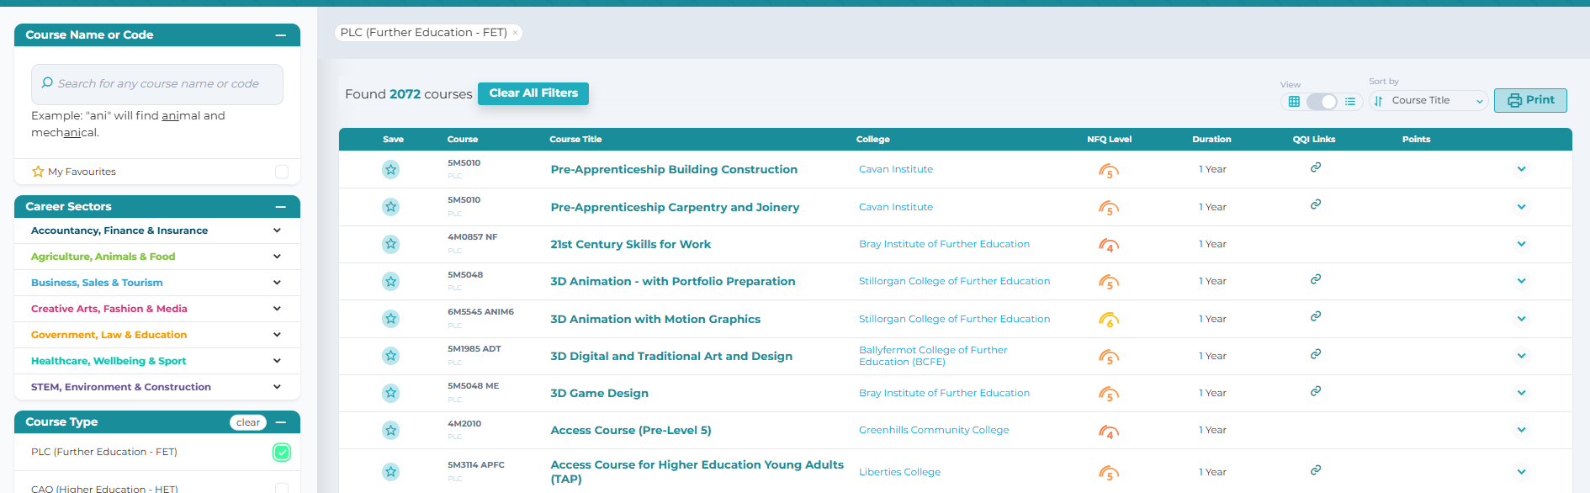Open QQI link for Pre-Apprenticeship Carpentry and Joinery

point(1315,204)
